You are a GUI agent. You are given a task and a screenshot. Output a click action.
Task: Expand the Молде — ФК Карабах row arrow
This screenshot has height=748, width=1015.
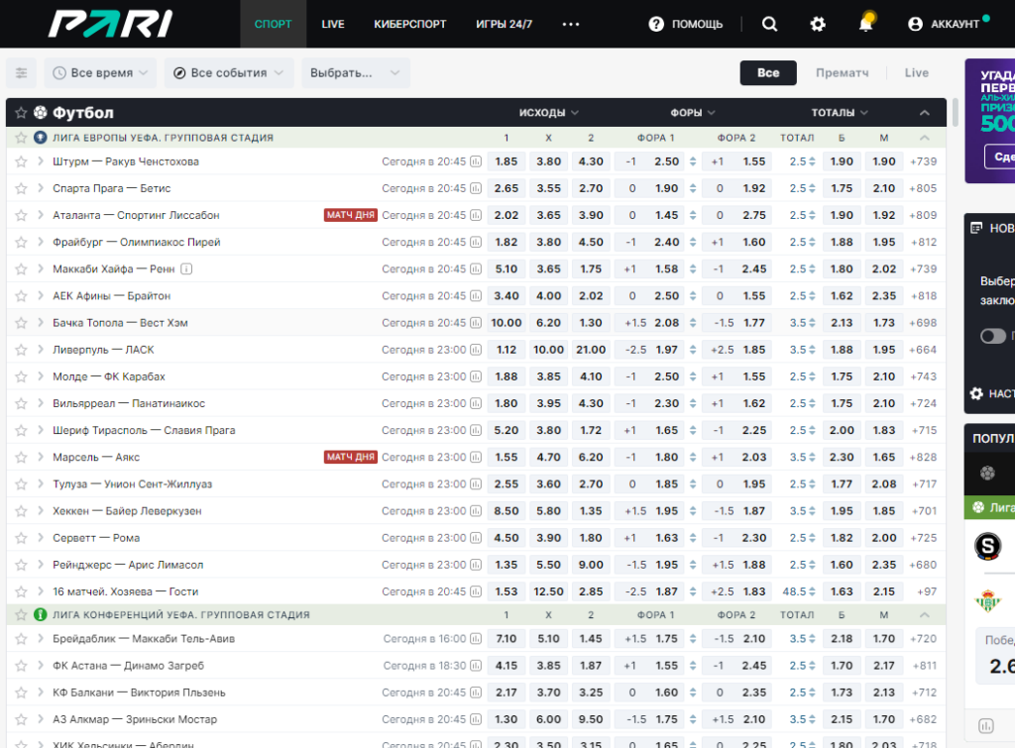tap(40, 376)
